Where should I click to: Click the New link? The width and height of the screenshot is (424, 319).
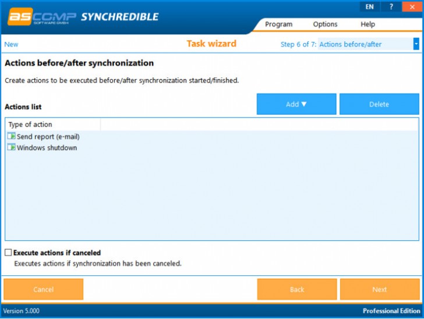coord(12,44)
